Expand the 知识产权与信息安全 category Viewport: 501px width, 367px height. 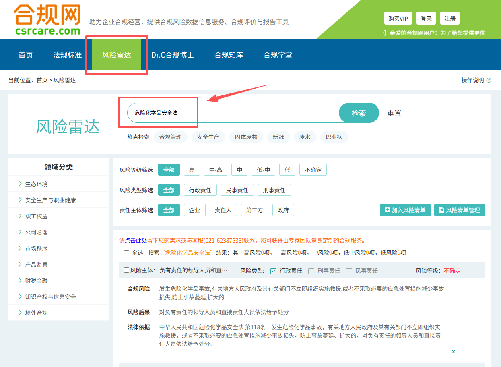[x=50, y=297]
